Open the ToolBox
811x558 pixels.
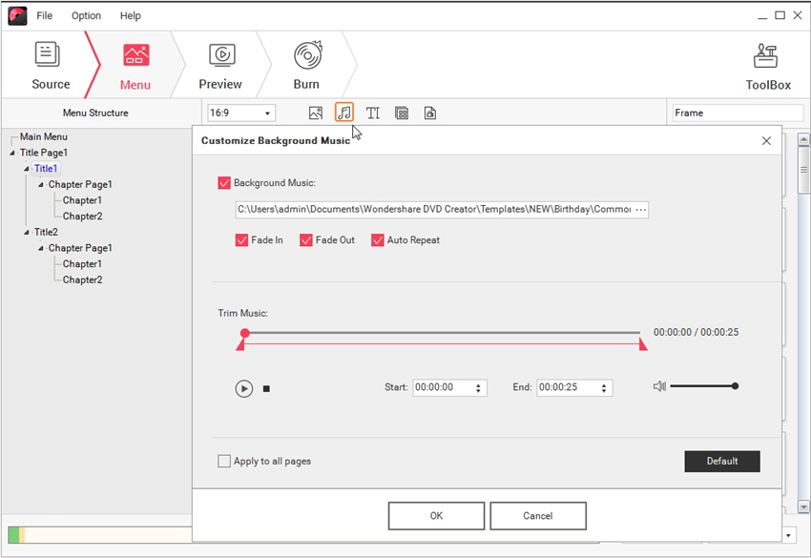point(767,67)
